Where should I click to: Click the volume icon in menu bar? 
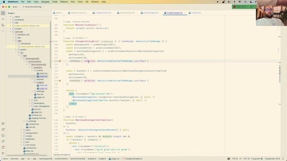tap(229, 2)
